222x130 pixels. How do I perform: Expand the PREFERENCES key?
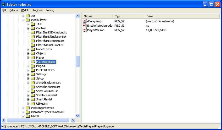(28, 70)
